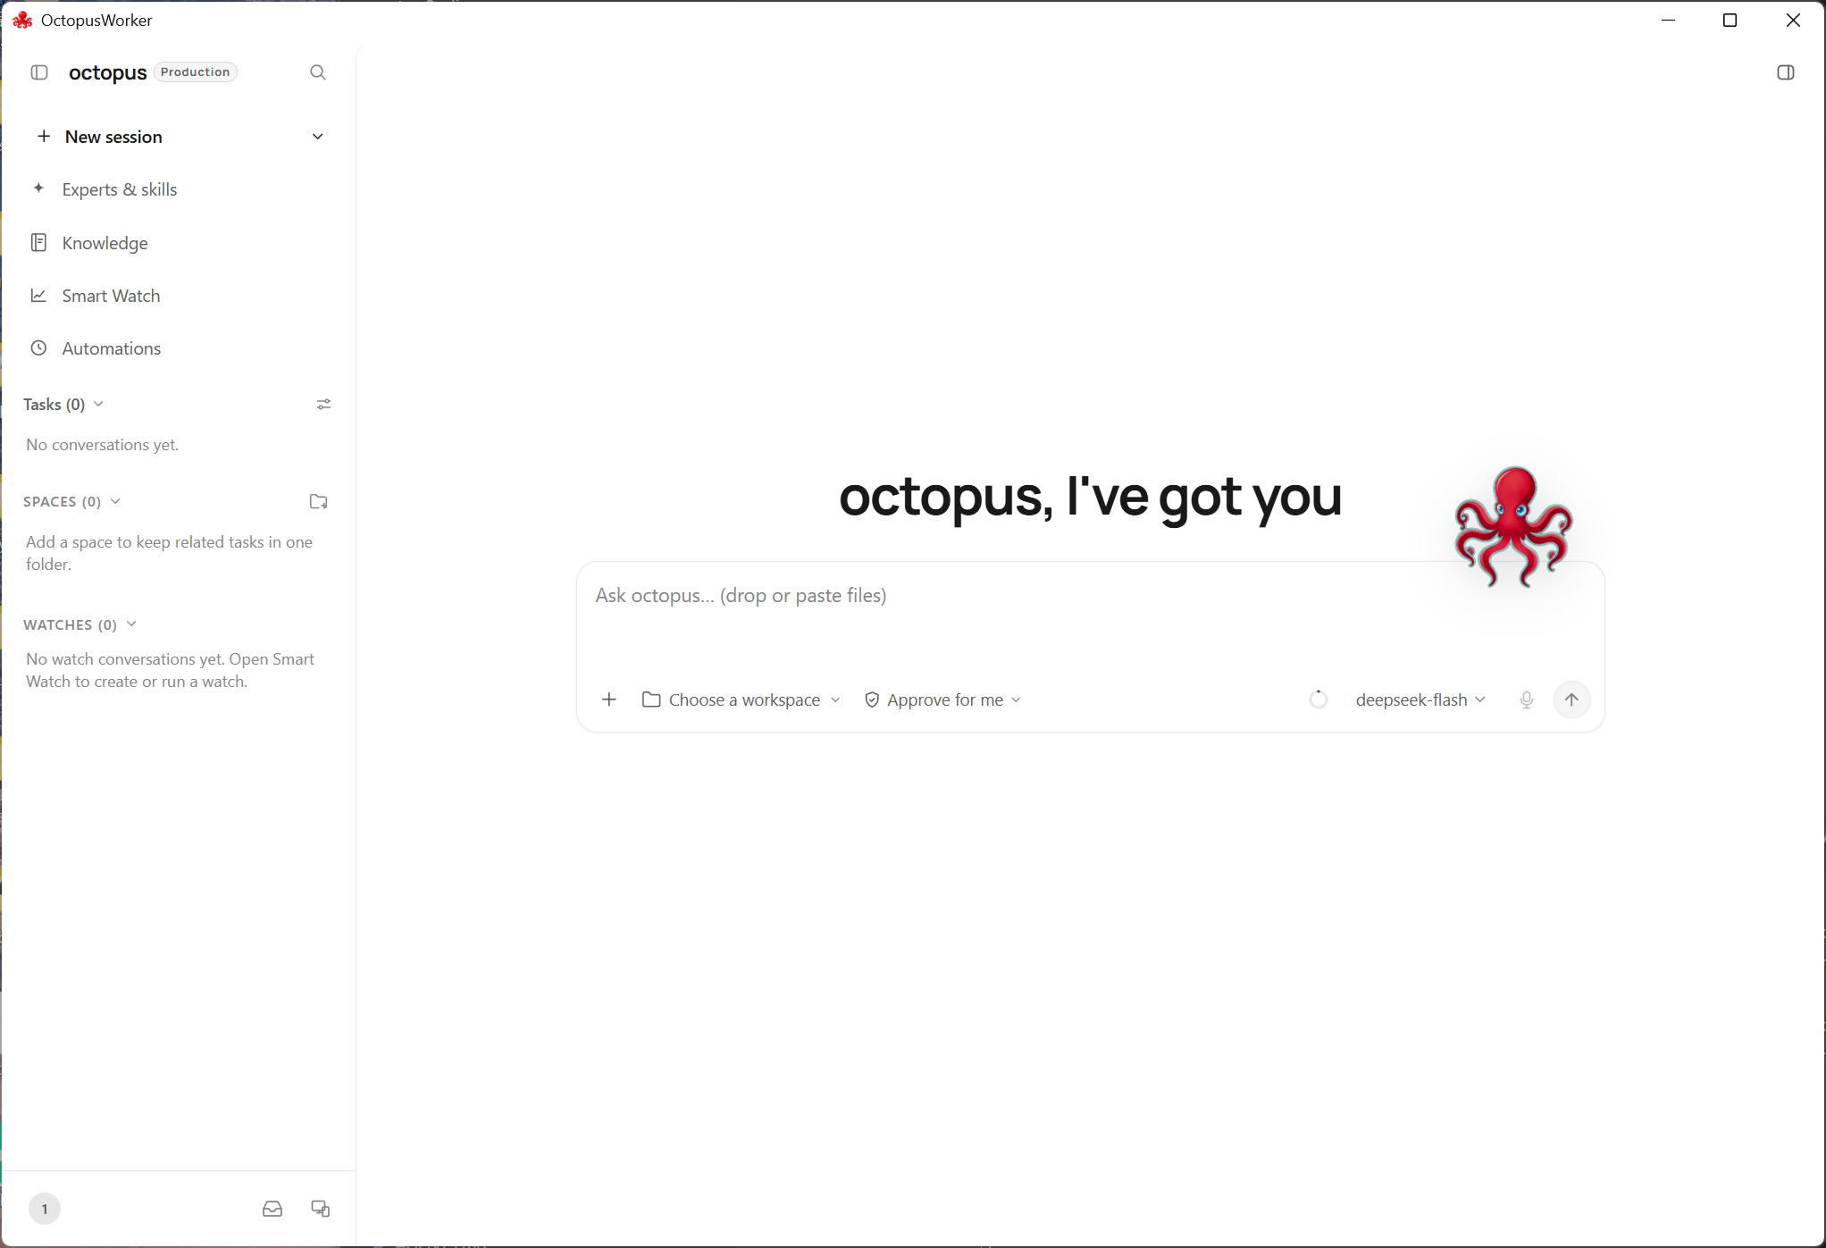Click the No conversations yet text
Viewport: 1826px width, 1248px height.
click(x=103, y=445)
